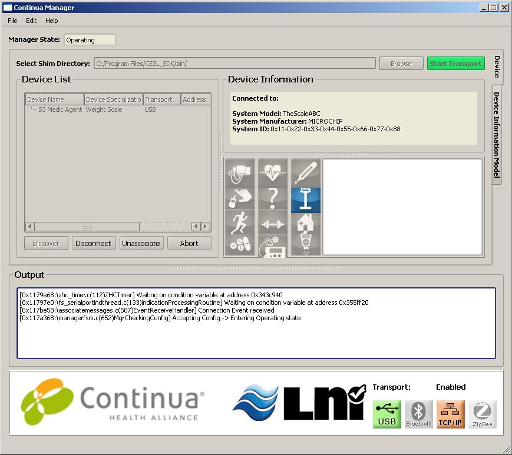
Task: Click the second left scroll arrow
Action: coord(196,227)
